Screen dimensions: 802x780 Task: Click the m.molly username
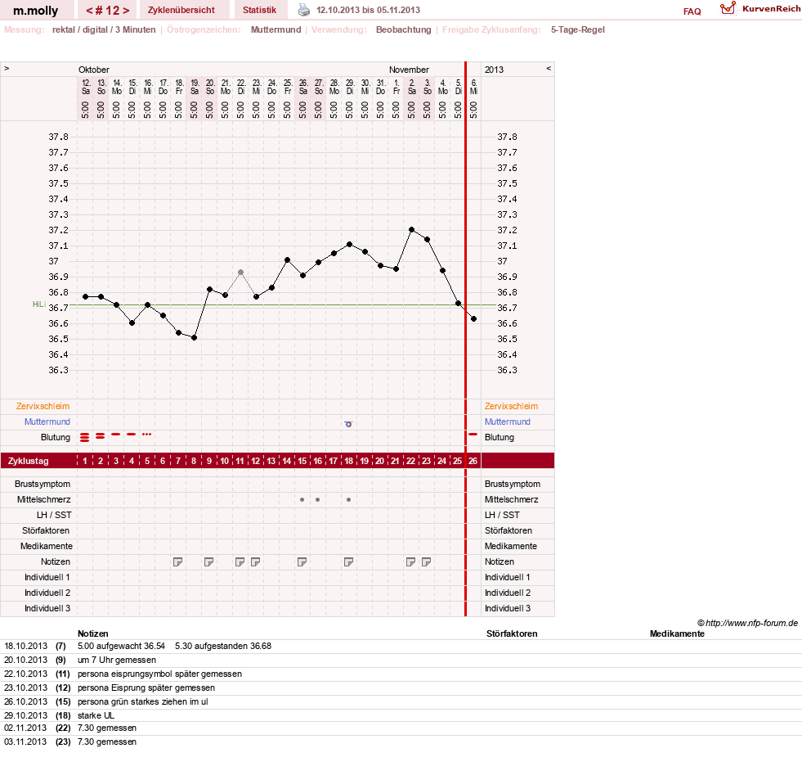(x=36, y=11)
